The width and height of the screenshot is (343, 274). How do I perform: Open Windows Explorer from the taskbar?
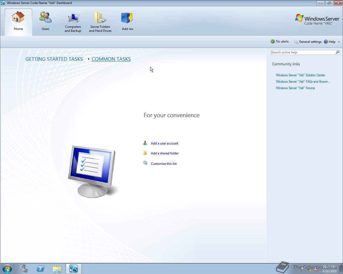[x=57, y=269]
